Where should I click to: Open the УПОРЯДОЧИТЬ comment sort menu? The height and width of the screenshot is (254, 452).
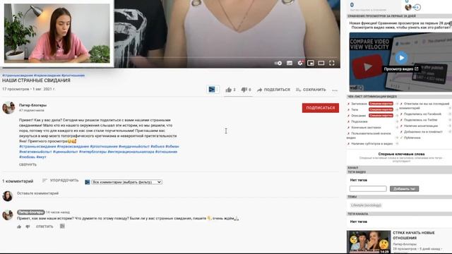60,181
